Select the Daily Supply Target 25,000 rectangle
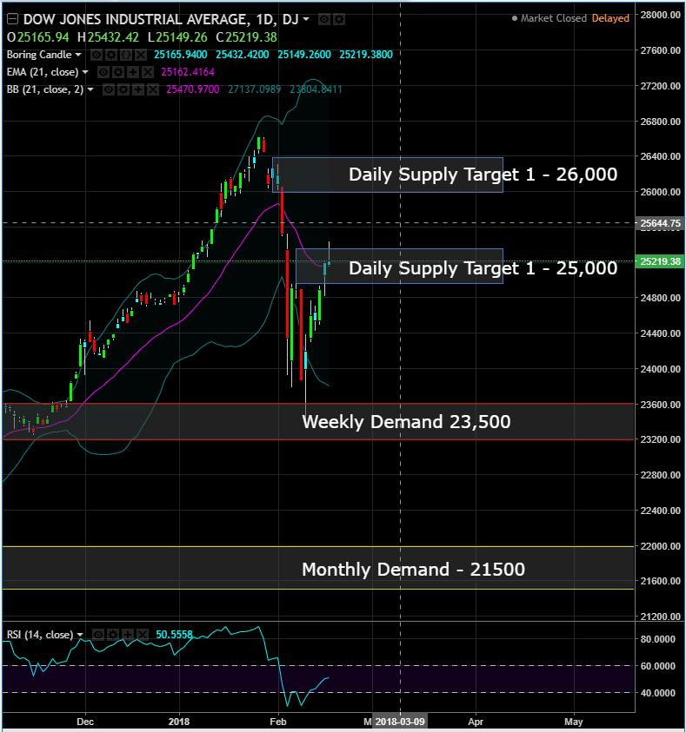This screenshot has width=686, height=732. (x=400, y=266)
